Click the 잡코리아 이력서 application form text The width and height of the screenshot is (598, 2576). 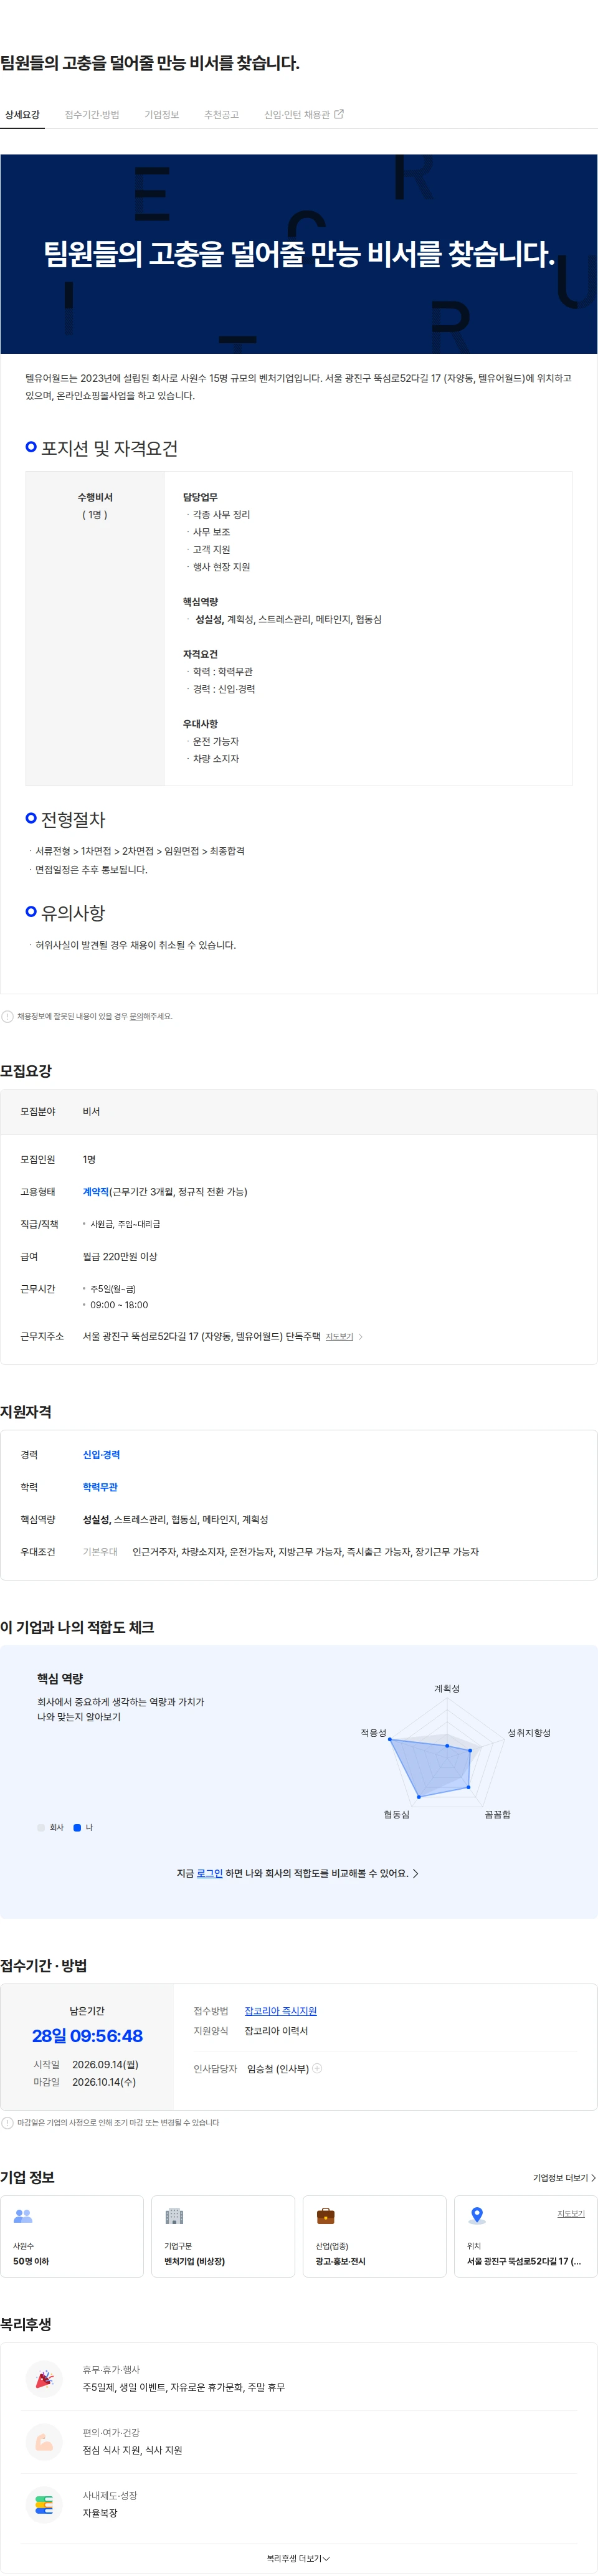tap(276, 2030)
